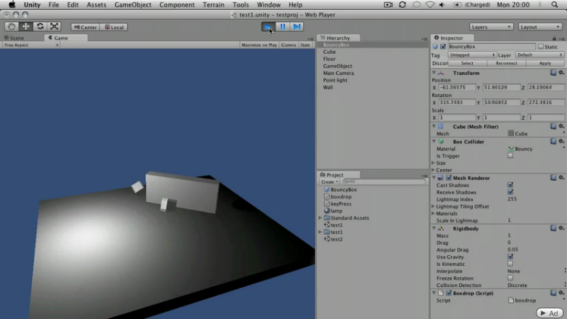
Task: Collapse the Transform component
Action: (x=434, y=73)
